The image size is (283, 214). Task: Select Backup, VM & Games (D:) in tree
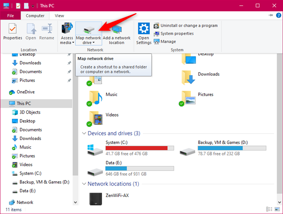coord(45,182)
